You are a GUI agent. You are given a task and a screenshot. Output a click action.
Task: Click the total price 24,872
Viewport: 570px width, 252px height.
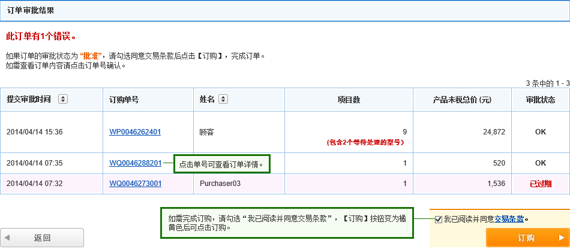coord(494,132)
